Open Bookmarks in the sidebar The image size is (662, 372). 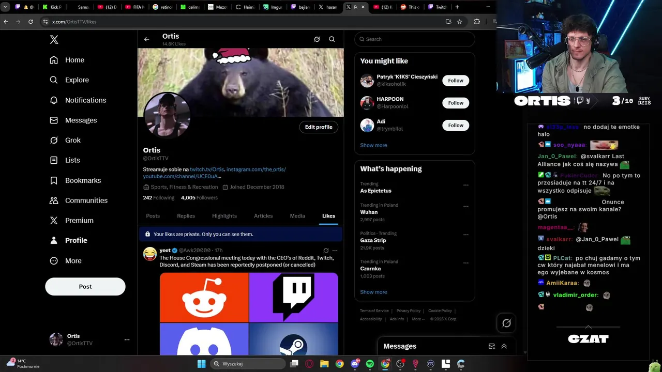coord(75,180)
